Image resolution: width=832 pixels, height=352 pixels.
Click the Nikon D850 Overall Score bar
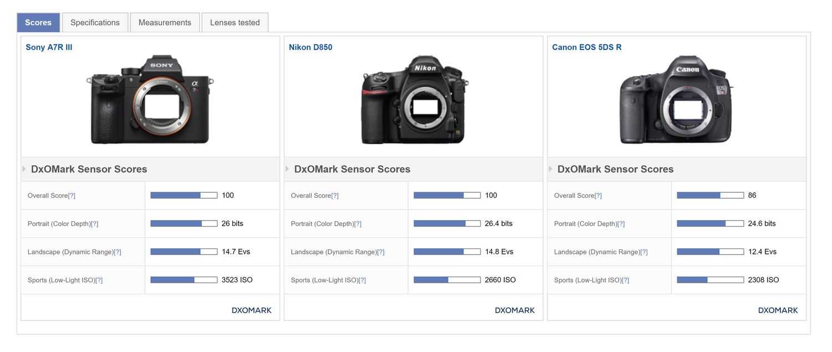[447, 195]
